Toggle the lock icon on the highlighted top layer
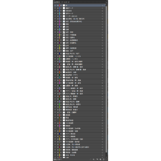This screenshot has width=161, height=161. coord(58,6)
